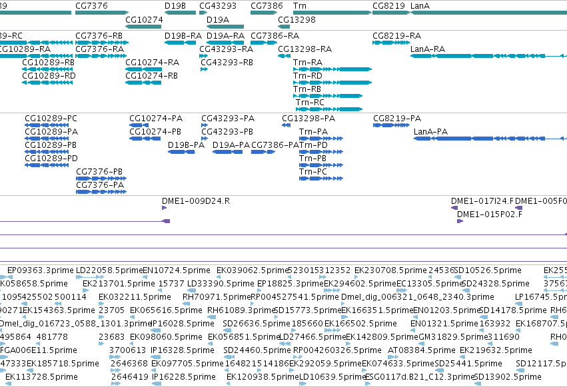Viewport: 567px width, 387px height.
Task: Click the Trn-PA protein label
Action: tap(313, 132)
